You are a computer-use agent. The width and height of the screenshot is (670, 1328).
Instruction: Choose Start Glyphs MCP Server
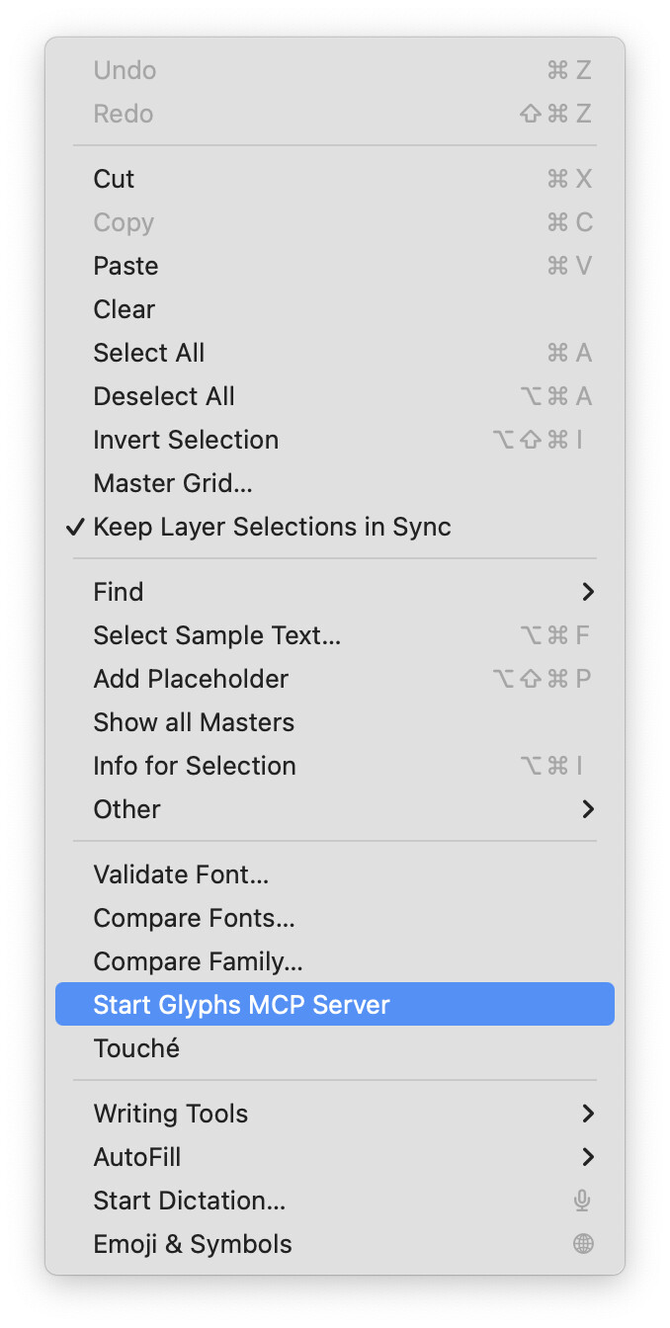[x=241, y=1005]
